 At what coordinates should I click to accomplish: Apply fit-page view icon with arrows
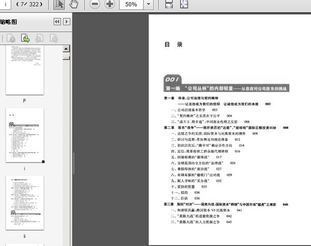click(184, 4)
